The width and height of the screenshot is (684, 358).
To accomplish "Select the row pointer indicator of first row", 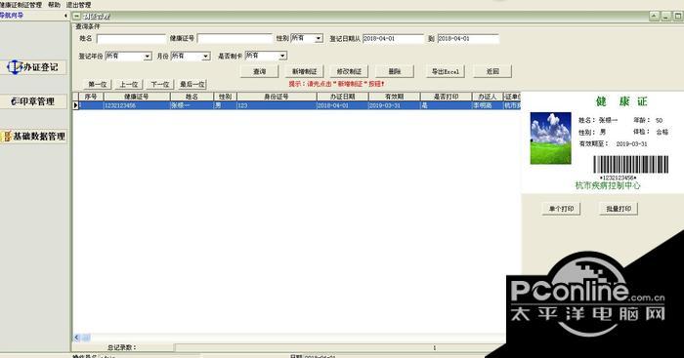I will 75,105.
